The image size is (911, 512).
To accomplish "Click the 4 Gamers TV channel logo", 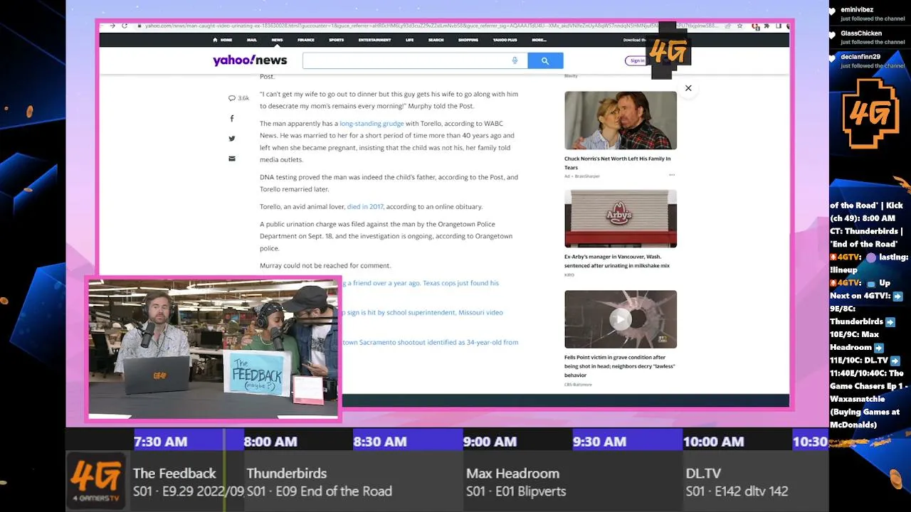I will (x=97, y=481).
